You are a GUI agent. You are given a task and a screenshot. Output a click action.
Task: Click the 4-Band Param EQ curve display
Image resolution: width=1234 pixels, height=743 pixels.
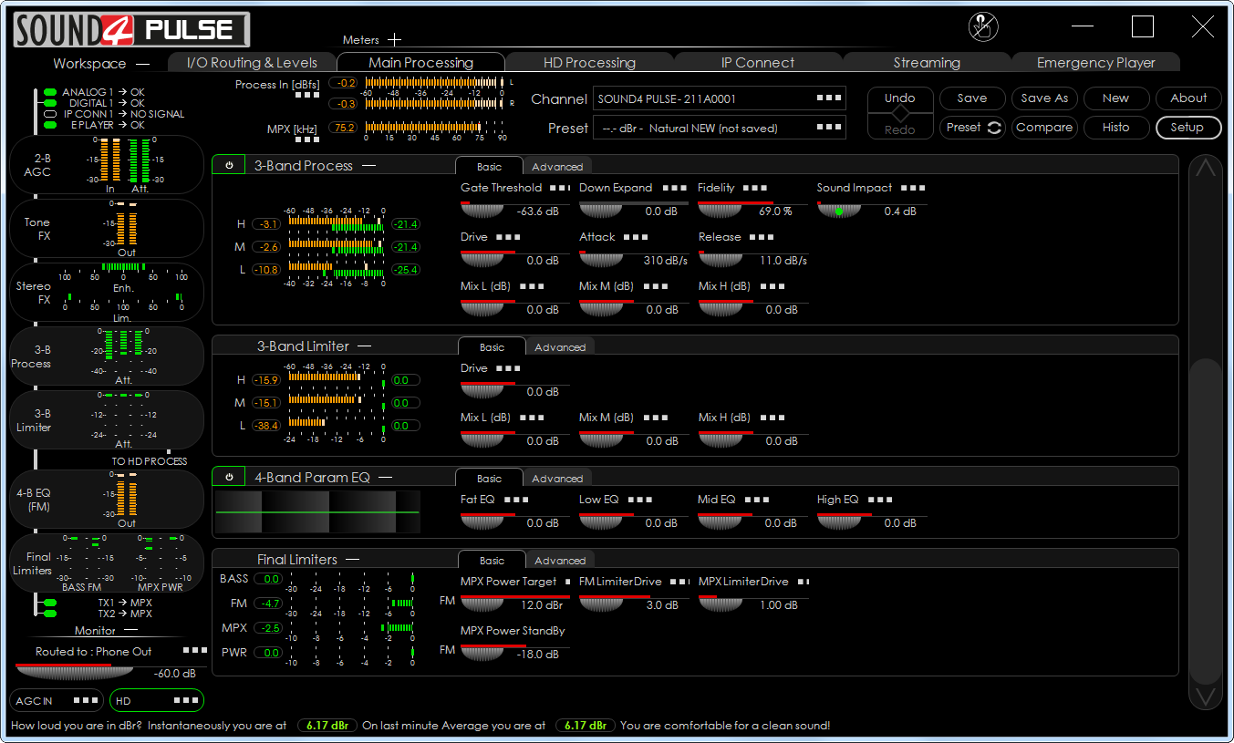point(317,512)
